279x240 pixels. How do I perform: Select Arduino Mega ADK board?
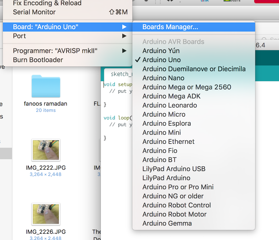point(194,96)
